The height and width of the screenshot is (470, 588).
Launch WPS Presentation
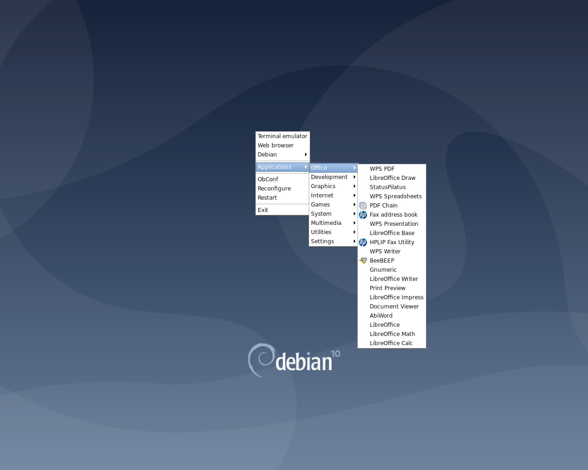(392, 224)
